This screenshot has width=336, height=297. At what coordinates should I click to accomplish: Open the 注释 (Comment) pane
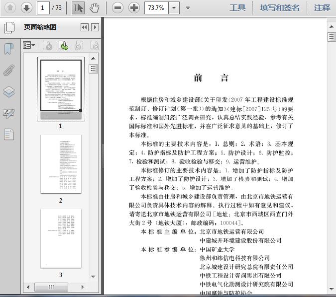pos(322,7)
